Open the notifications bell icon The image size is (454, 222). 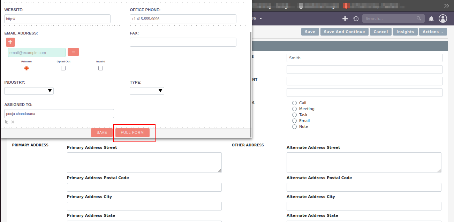[x=431, y=18]
